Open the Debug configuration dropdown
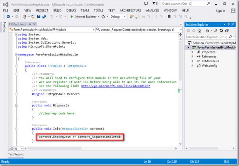Viewport: 239px width, 166px height. click(x=124, y=17)
